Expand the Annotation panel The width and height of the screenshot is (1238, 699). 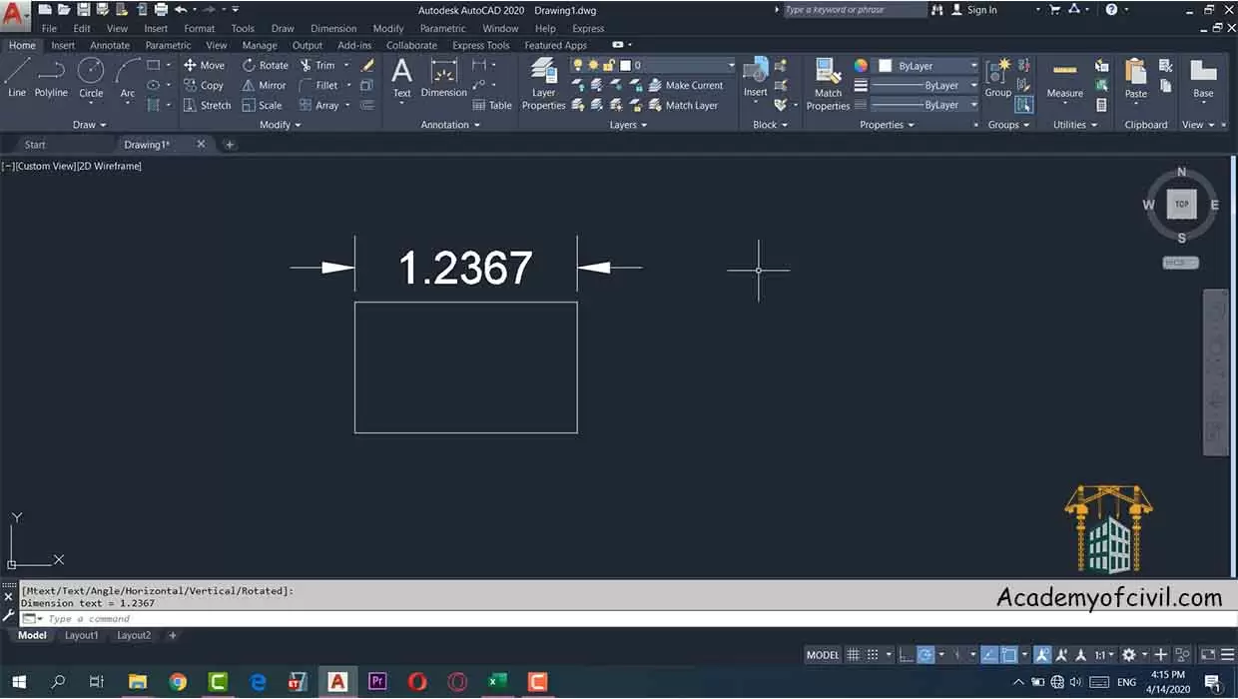pos(450,125)
